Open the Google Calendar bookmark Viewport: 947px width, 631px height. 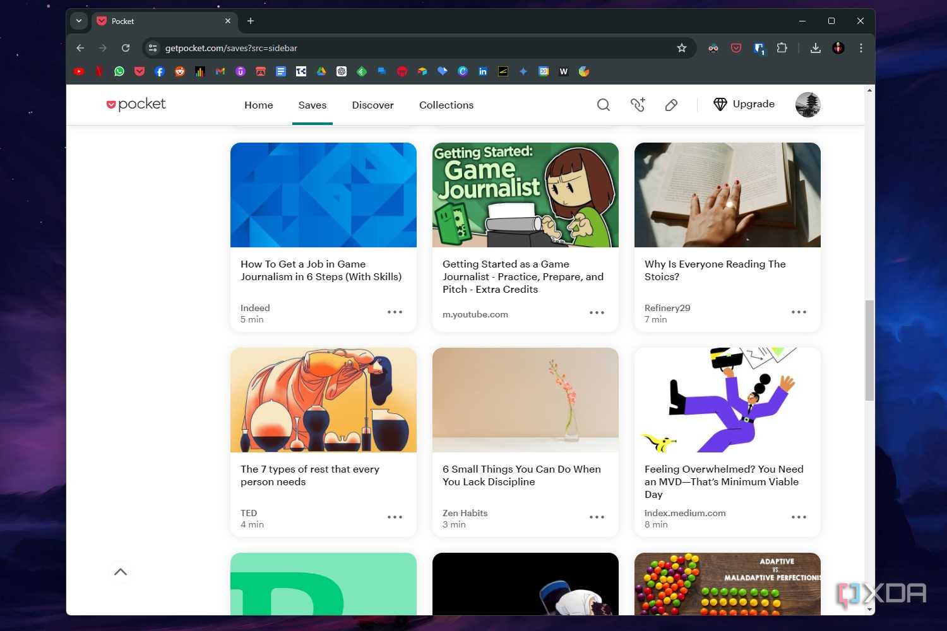[x=544, y=71]
